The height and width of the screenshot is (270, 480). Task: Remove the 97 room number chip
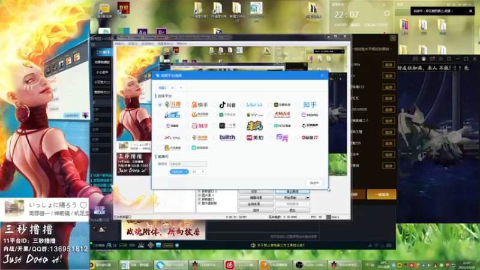coord(203,172)
